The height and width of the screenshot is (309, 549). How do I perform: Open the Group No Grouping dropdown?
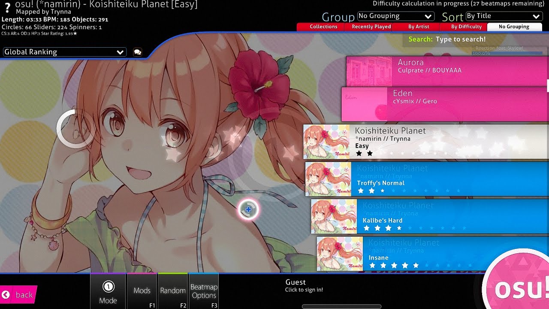coord(395,16)
